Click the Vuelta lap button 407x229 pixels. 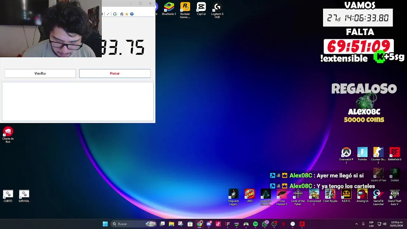coord(40,73)
